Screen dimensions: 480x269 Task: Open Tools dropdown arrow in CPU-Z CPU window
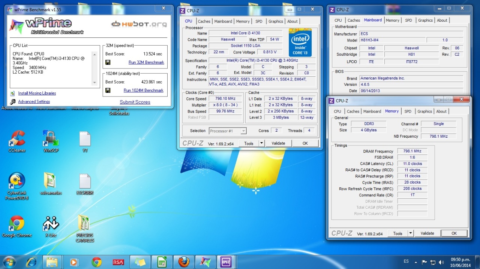[x=261, y=143]
